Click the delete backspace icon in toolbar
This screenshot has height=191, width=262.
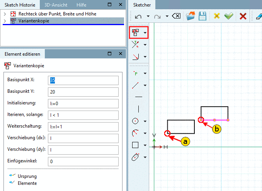coord(176,16)
